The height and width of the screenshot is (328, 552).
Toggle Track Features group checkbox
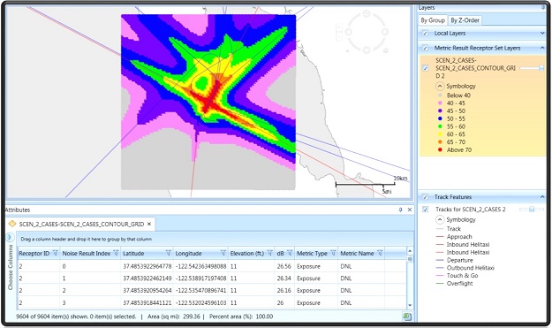(426, 197)
